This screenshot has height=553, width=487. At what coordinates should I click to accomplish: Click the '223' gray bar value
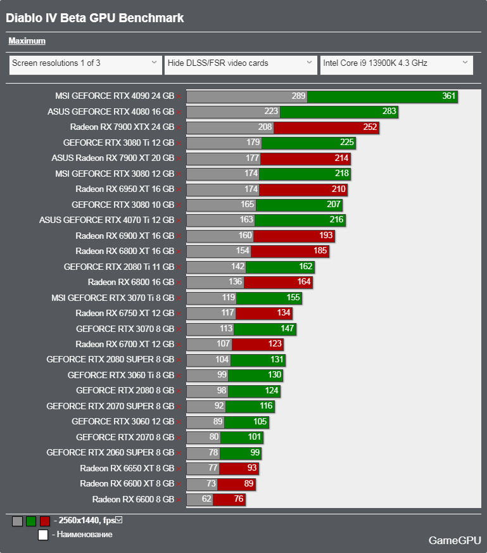[271, 111]
